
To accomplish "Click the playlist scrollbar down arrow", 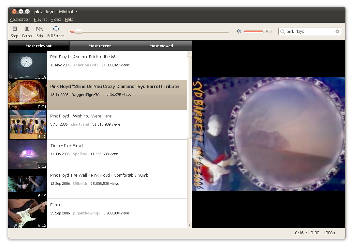I will point(189,225).
